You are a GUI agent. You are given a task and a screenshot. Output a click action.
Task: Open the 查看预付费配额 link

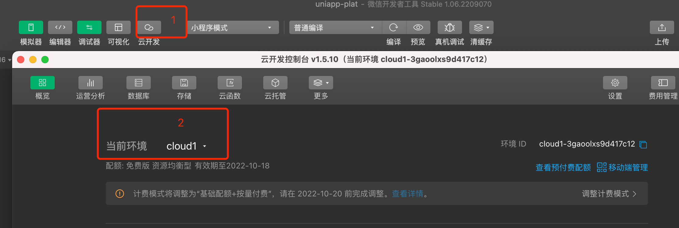[x=563, y=168]
